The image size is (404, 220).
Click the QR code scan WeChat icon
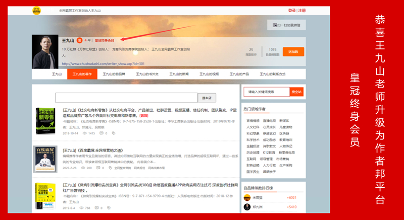[x=274, y=25]
